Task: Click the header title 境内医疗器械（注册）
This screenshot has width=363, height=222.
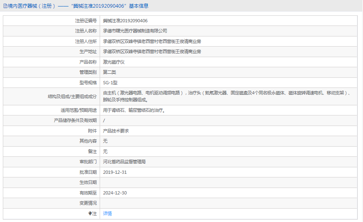Action: (x=30, y=6)
